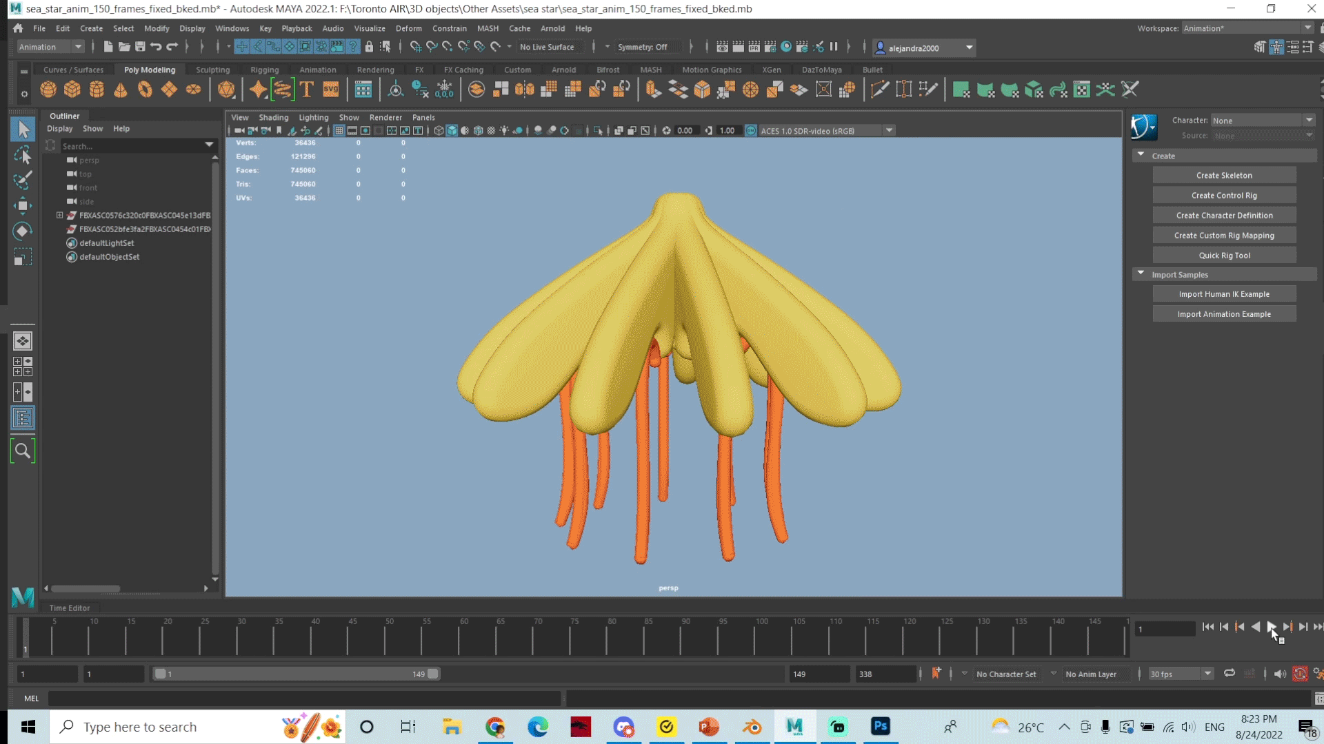The height and width of the screenshot is (744, 1324).
Task: Expand the first FBXASC0576 outliner node
Action: [60, 215]
